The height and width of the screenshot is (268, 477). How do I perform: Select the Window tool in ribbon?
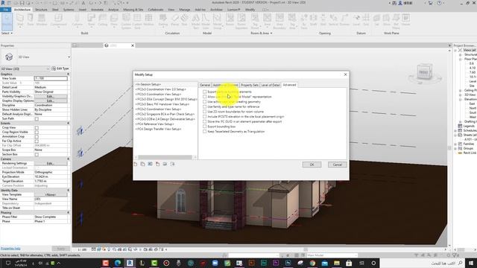point(42,20)
